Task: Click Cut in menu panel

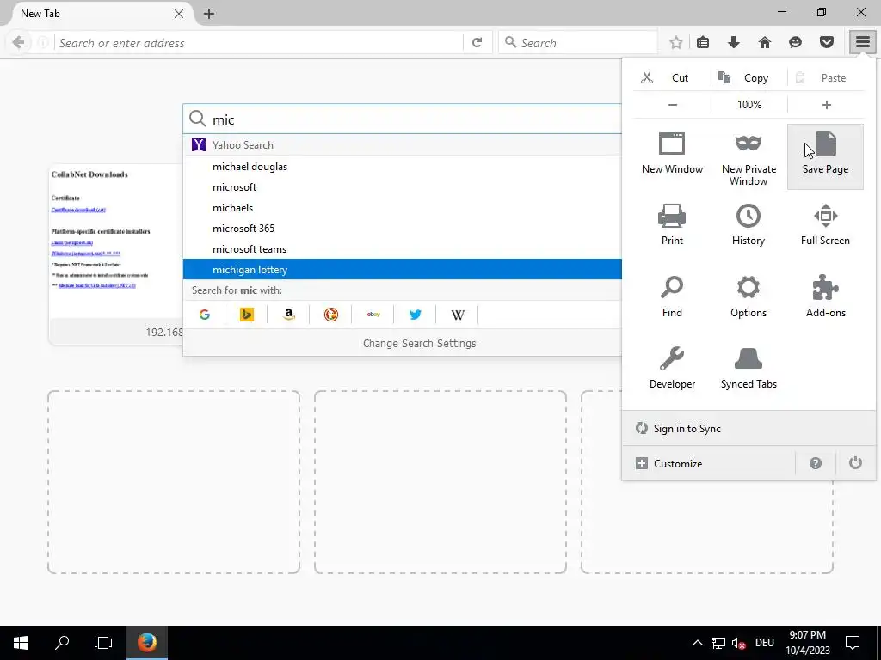Action: click(672, 77)
